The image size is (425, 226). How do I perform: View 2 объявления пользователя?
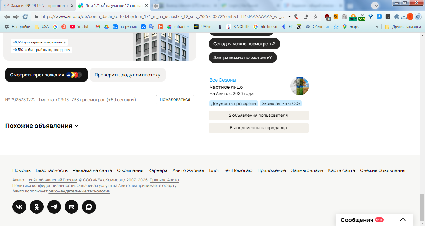[x=259, y=115]
